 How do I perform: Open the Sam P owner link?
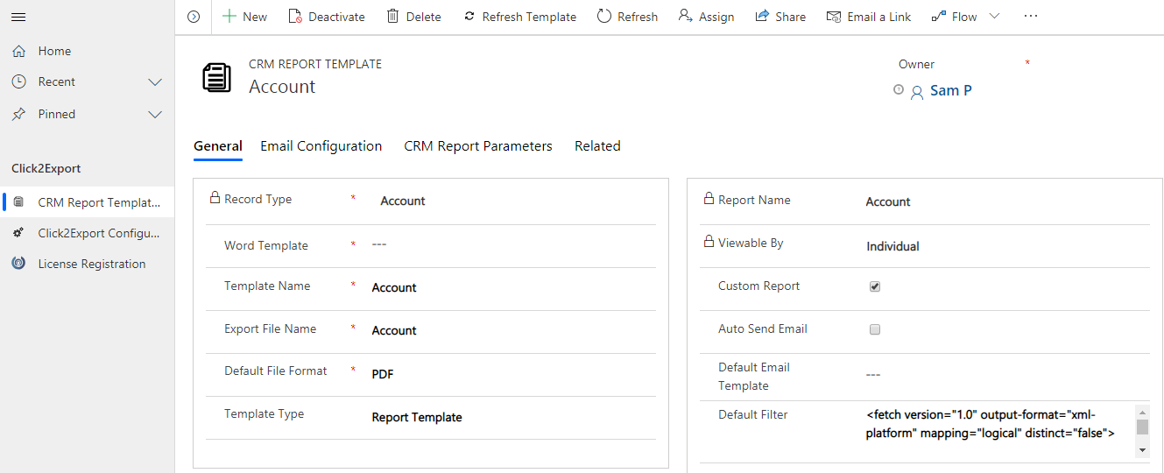(x=951, y=90)
